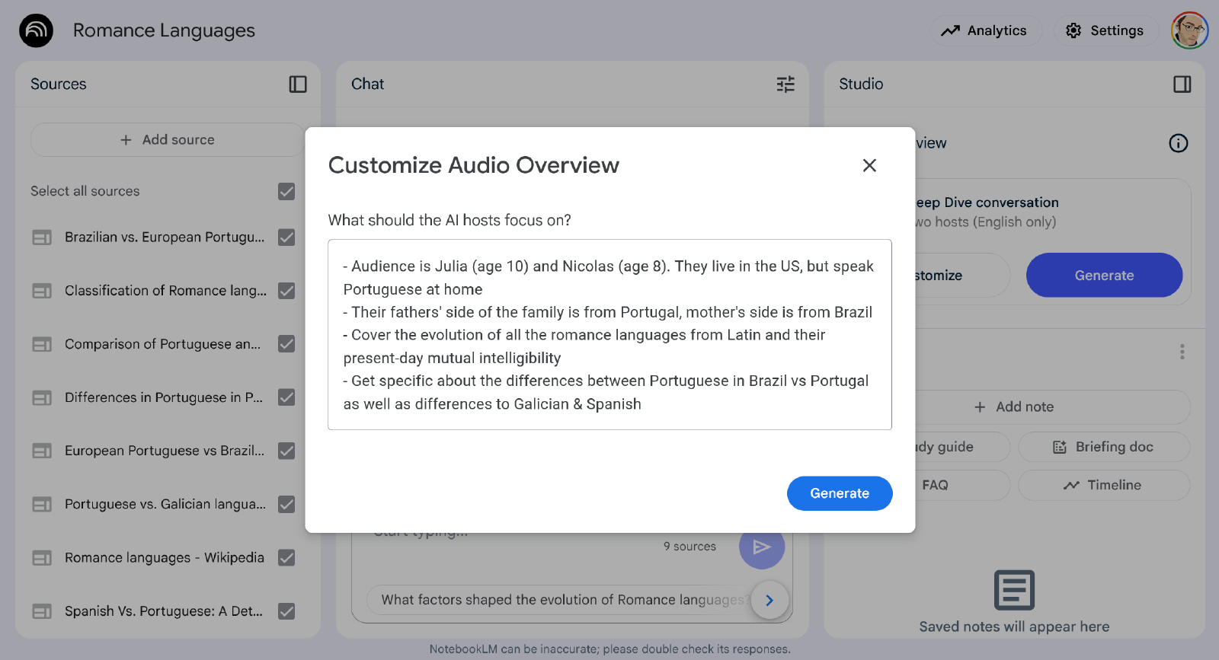Deselect the Classification of Romance languages source
1219x660 pixels.
click(286, 291)
